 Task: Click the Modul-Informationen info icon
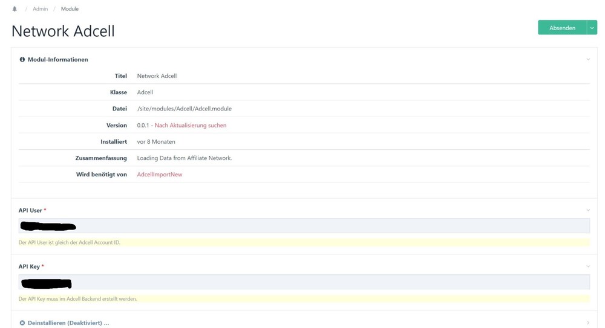(x=22, y=60)
